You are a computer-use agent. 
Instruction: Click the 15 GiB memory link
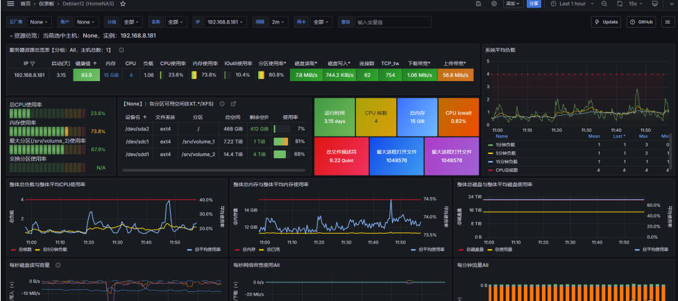point(111,75)
